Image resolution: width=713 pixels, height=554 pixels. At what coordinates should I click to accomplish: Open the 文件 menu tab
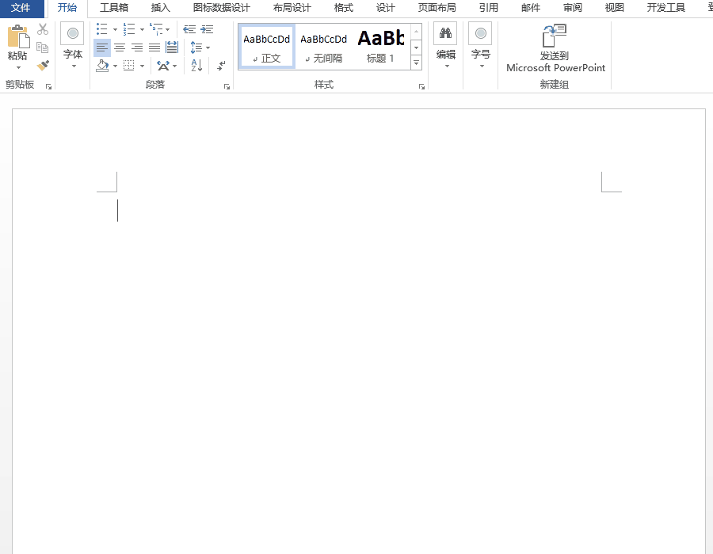[x=21, y=8]
